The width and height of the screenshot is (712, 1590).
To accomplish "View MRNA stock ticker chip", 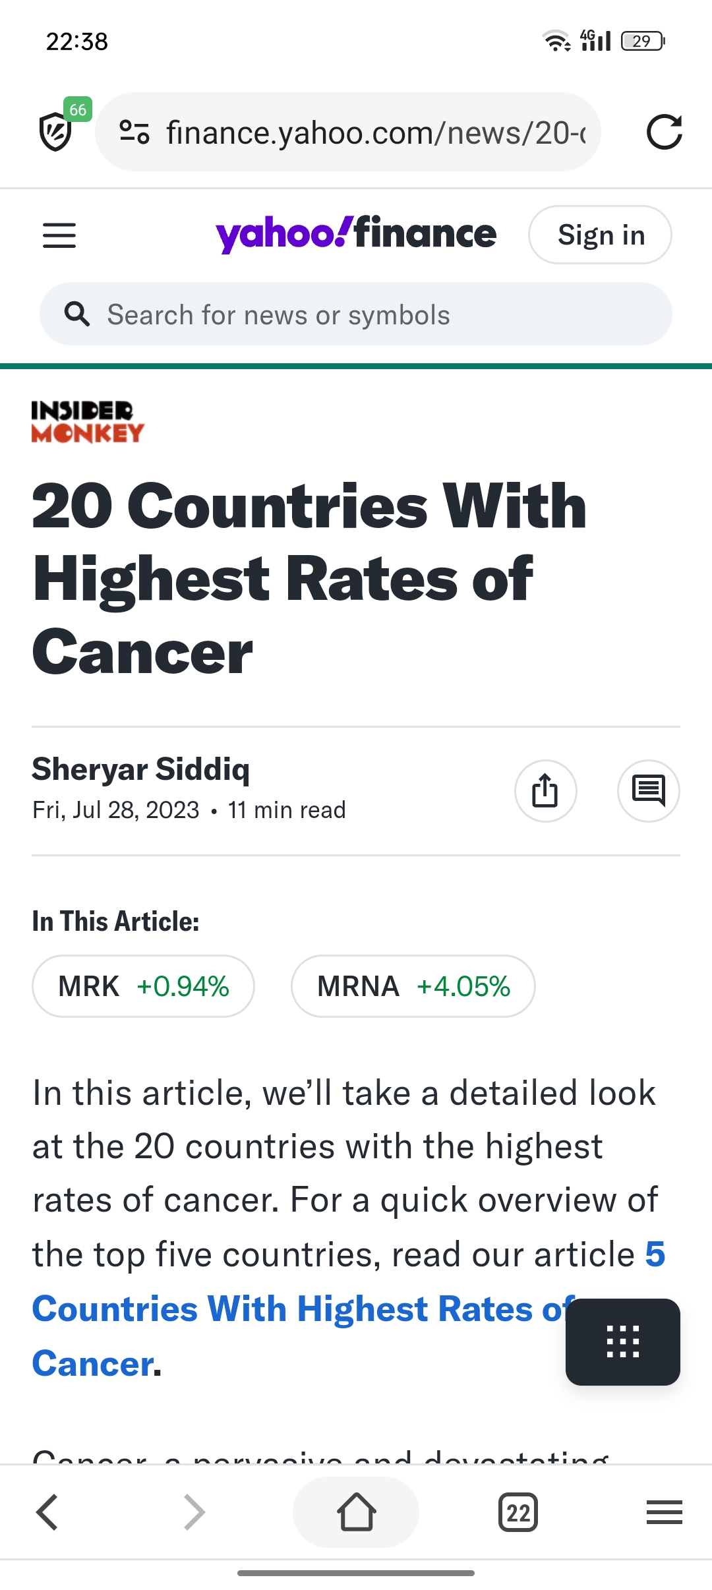I will [413, 986].
